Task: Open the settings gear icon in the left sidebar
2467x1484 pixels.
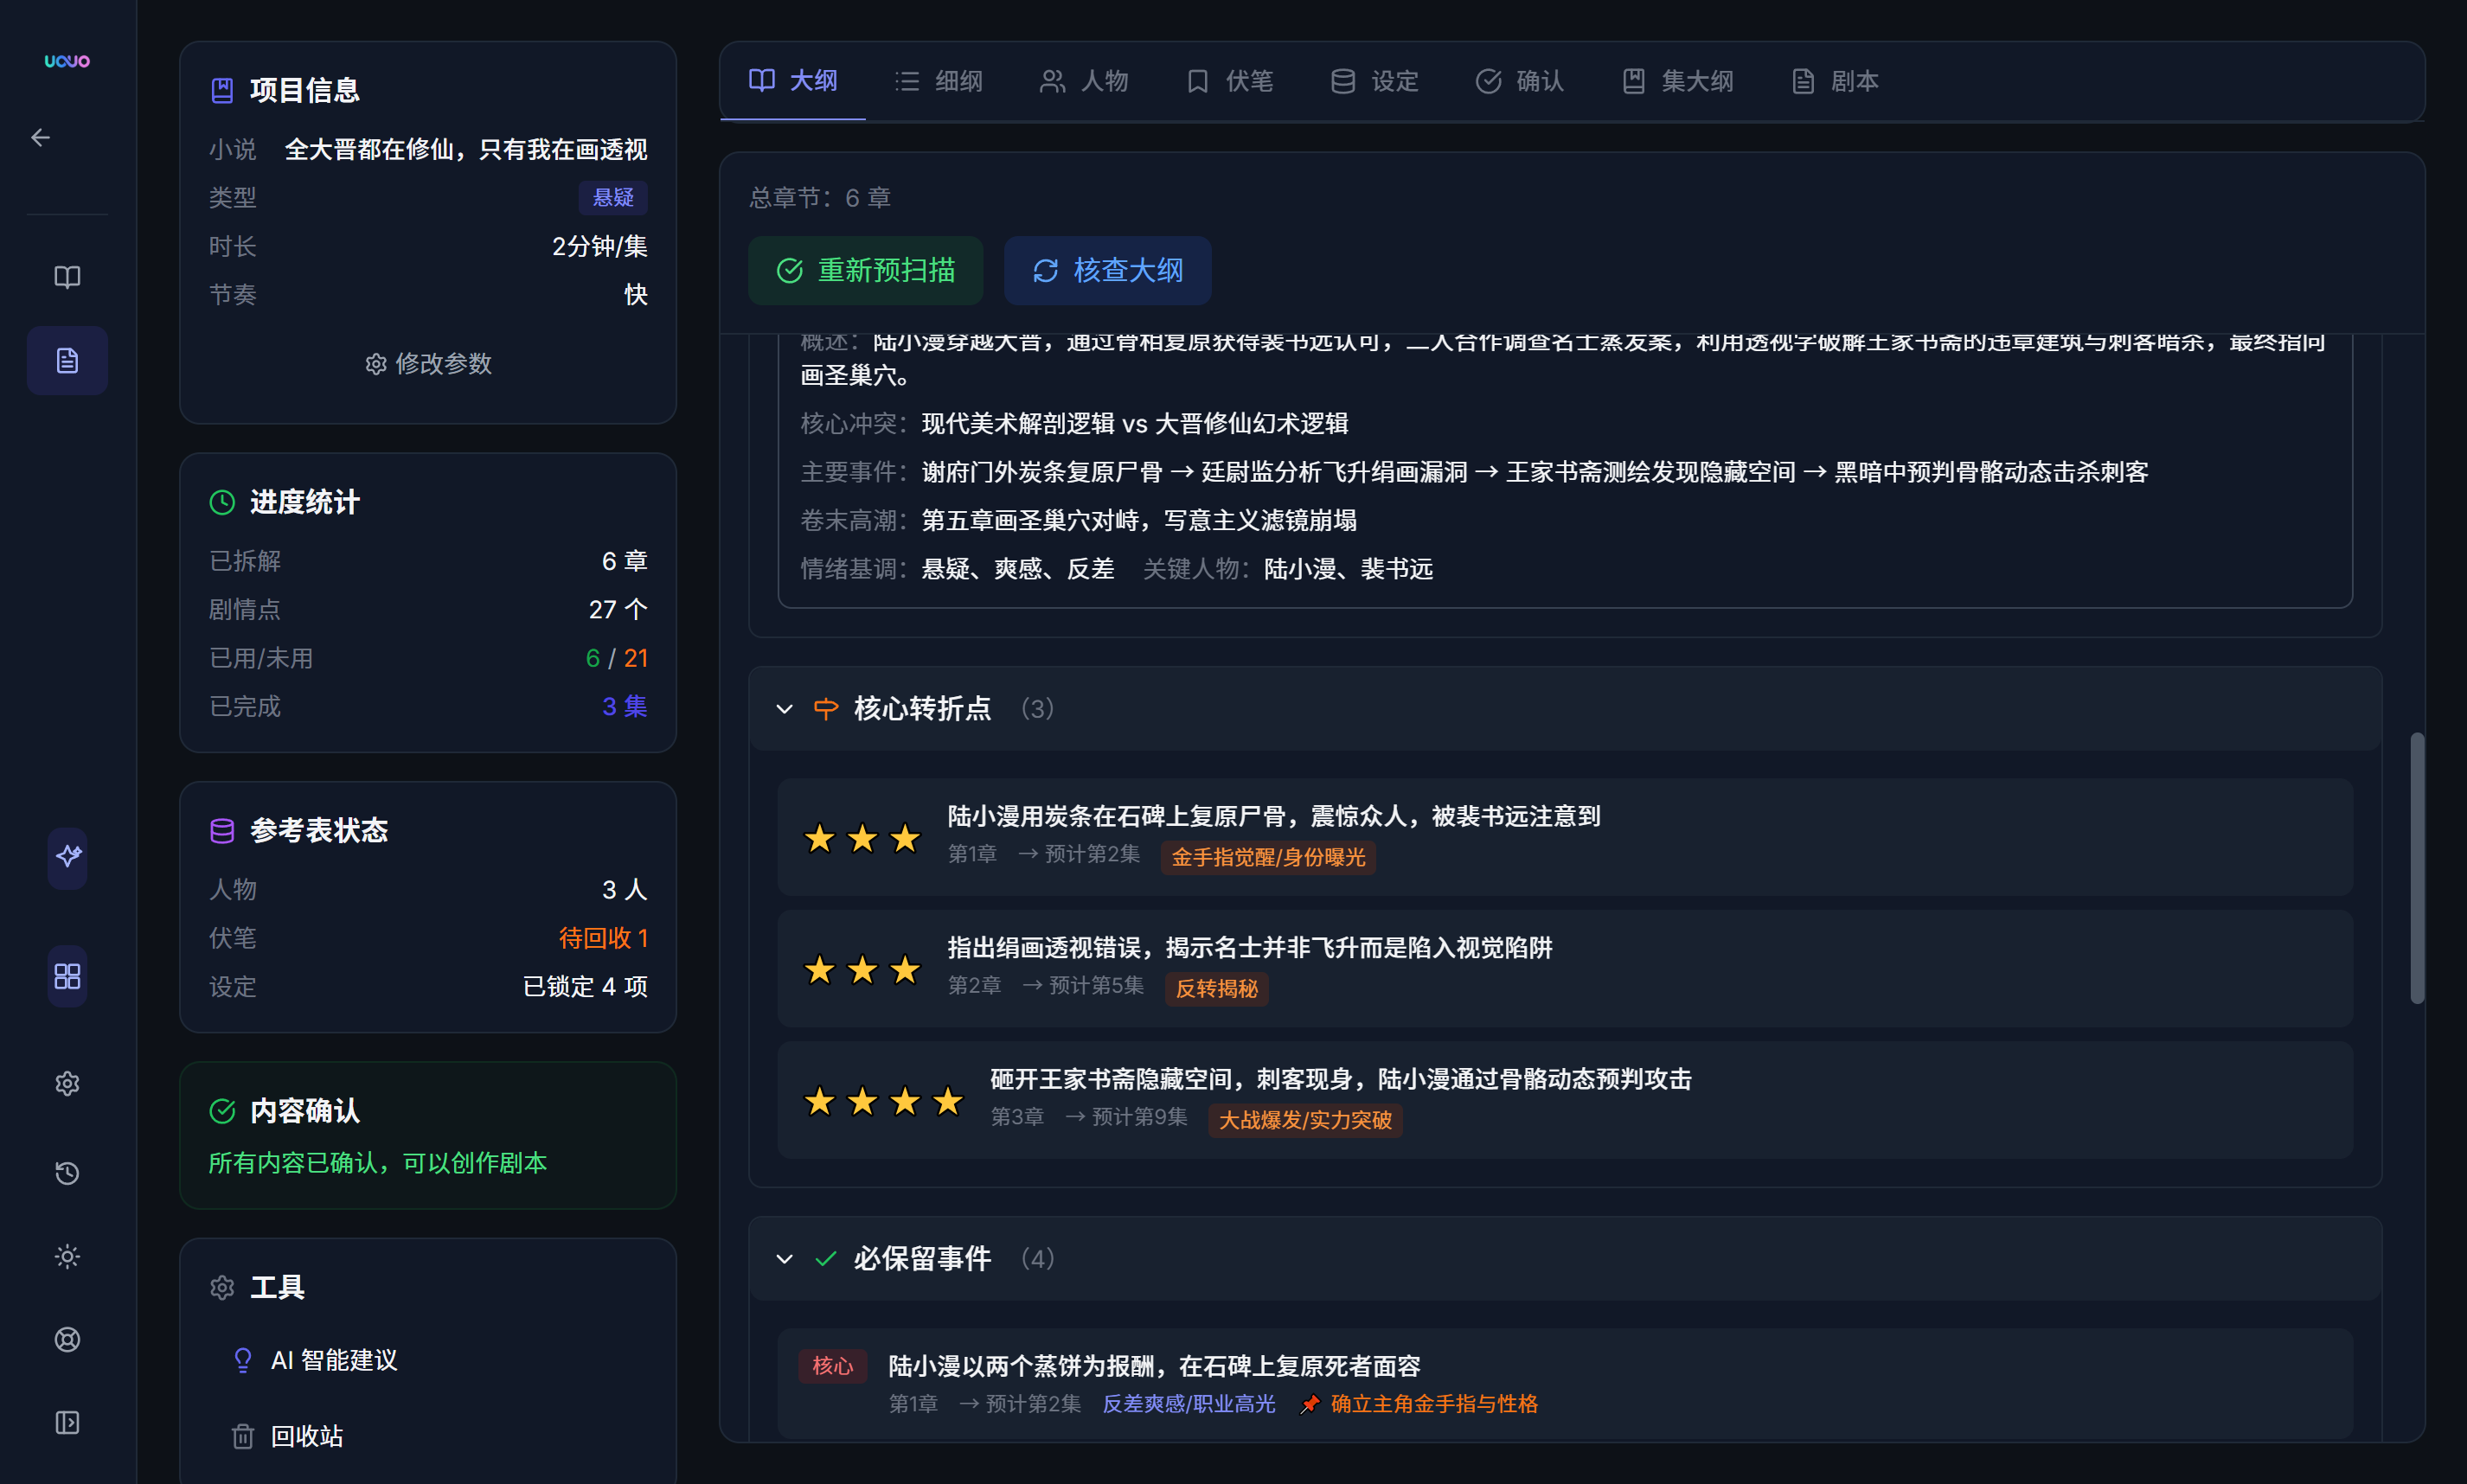Action: pyautogui.click(x=67, y=1083)
